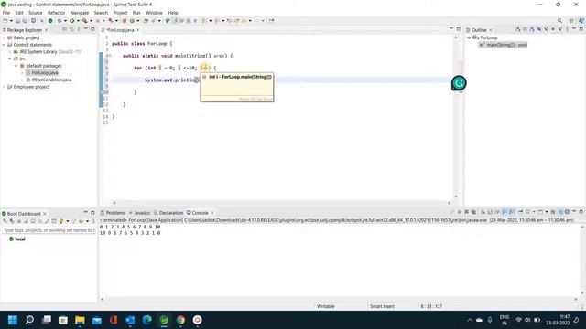586x329 pixels.
Task: Click the Grammarly floating icon in the editor
Action: click(459, 83)
